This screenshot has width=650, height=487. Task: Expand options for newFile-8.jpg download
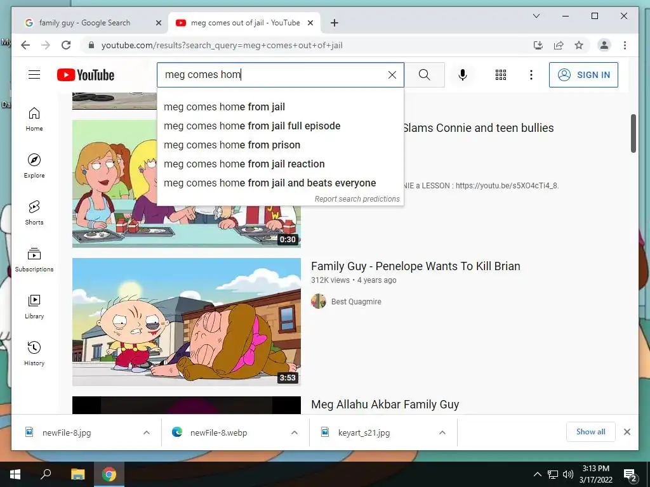[147, 432]
